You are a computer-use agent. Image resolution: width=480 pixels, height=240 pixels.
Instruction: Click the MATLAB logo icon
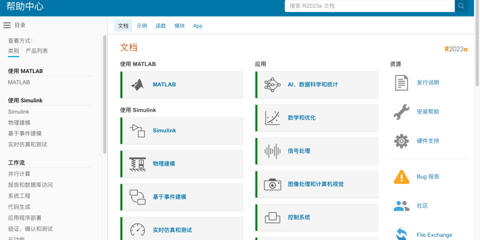137,85
